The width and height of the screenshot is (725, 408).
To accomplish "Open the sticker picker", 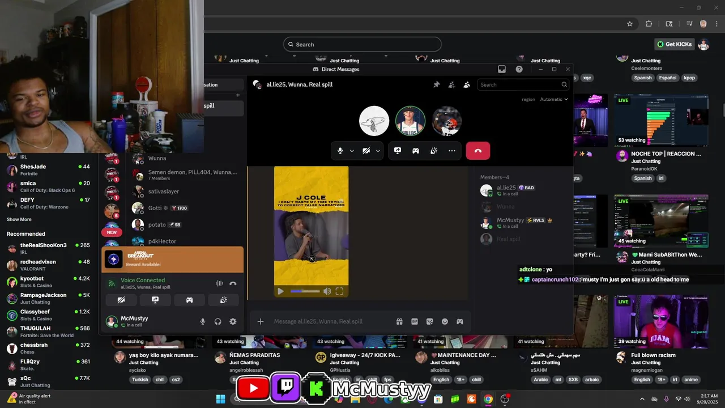I will click(430, 321).
